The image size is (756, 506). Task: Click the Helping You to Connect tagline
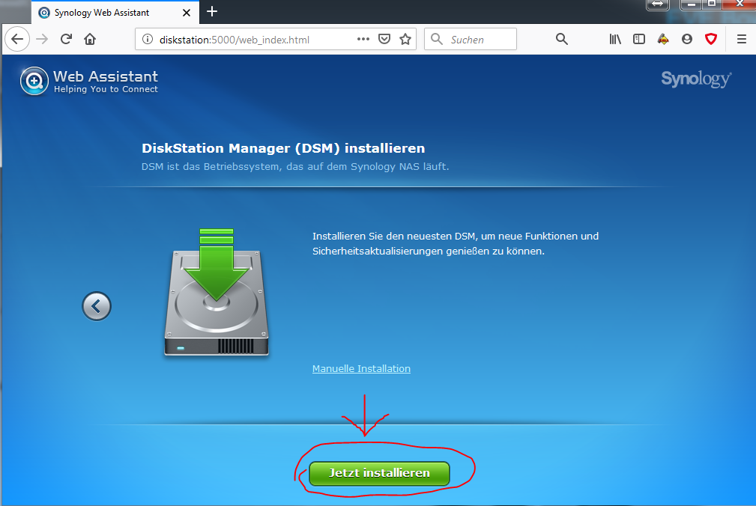click(106, 90)
